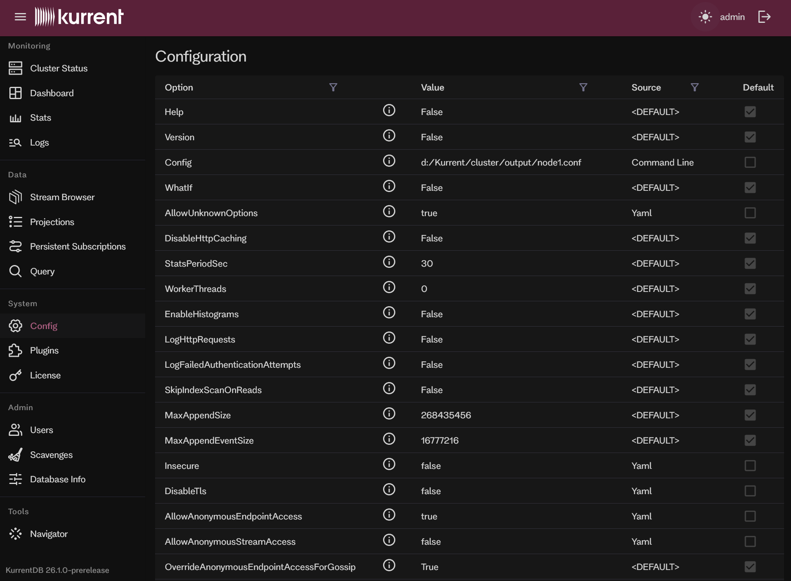
Task: Click the Plugins puzzle-piece icon
Action: (16, 350)
